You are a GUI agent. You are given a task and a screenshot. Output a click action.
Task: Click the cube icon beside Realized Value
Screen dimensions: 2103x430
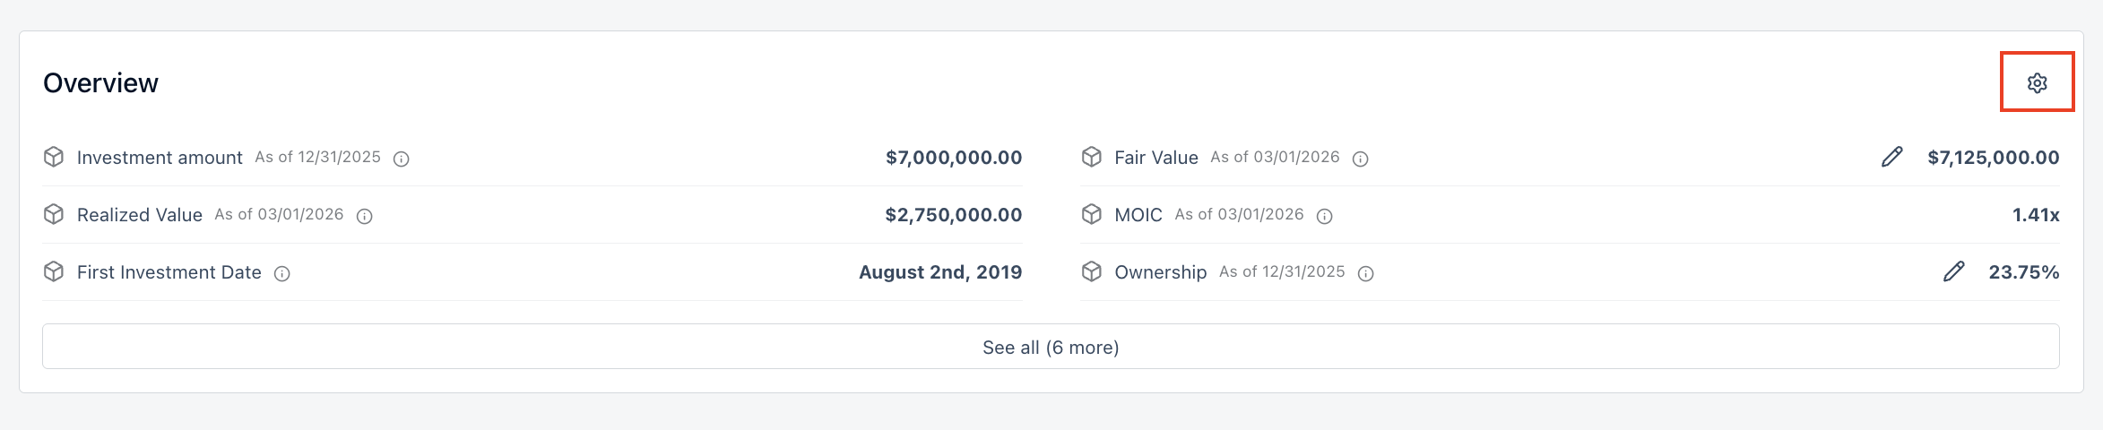tap(54, 214)
